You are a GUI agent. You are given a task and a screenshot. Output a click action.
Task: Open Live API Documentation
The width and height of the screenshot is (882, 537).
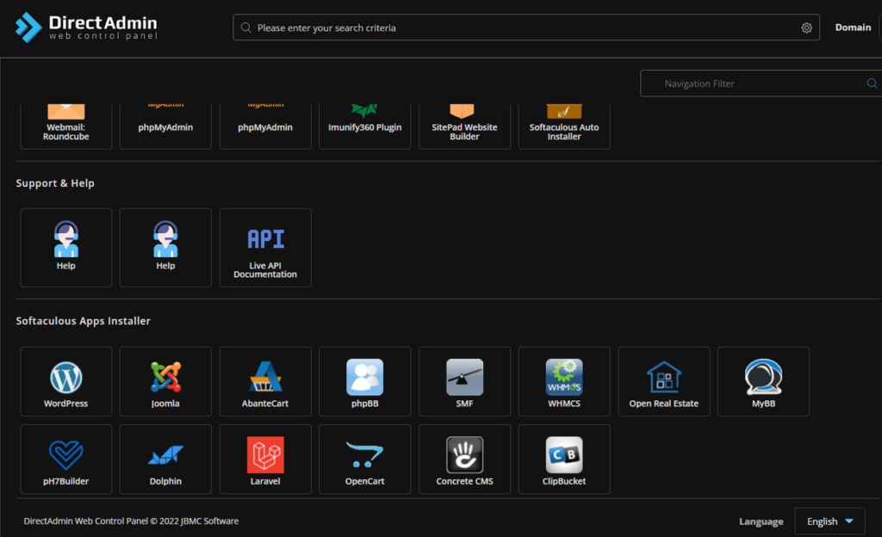pos(265,248)
